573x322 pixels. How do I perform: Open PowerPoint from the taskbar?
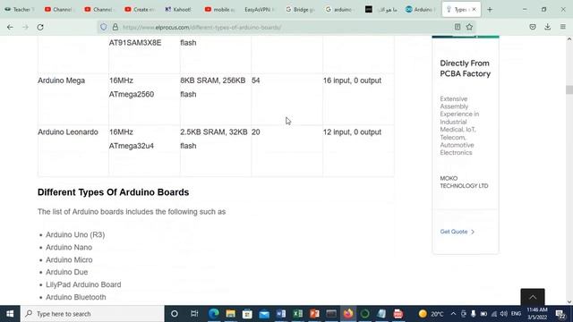point(314,314)
